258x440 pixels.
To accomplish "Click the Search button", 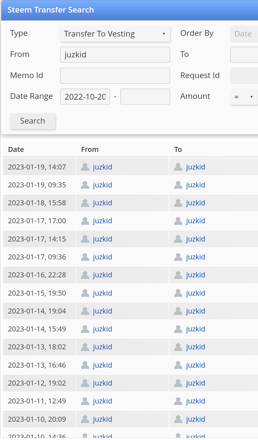I will click(33, 121).
